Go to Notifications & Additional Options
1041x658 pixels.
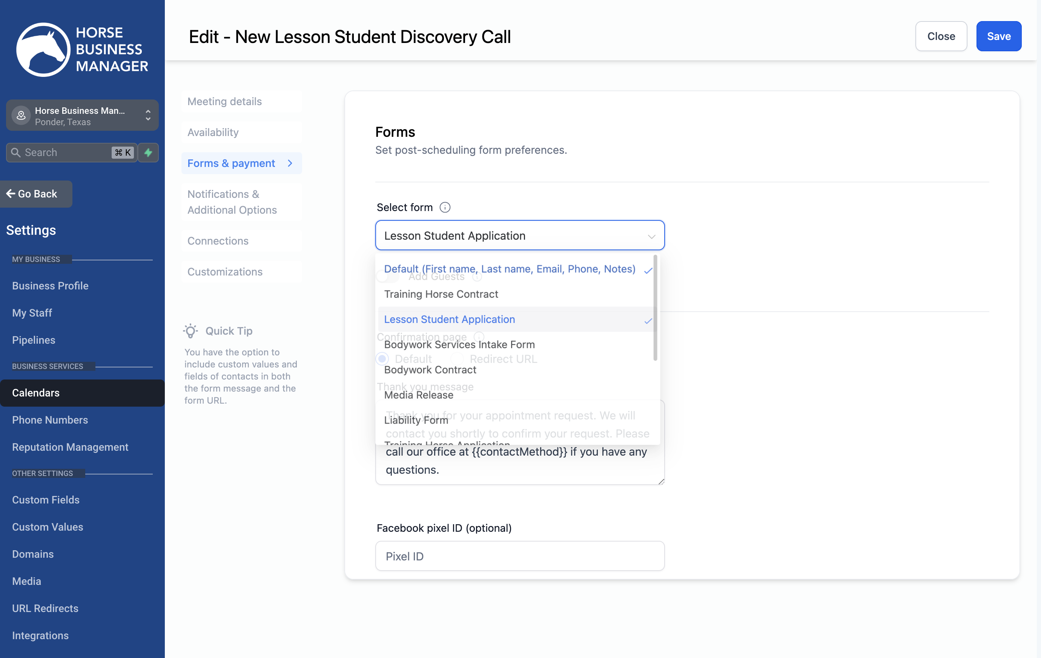pos(242,202)
